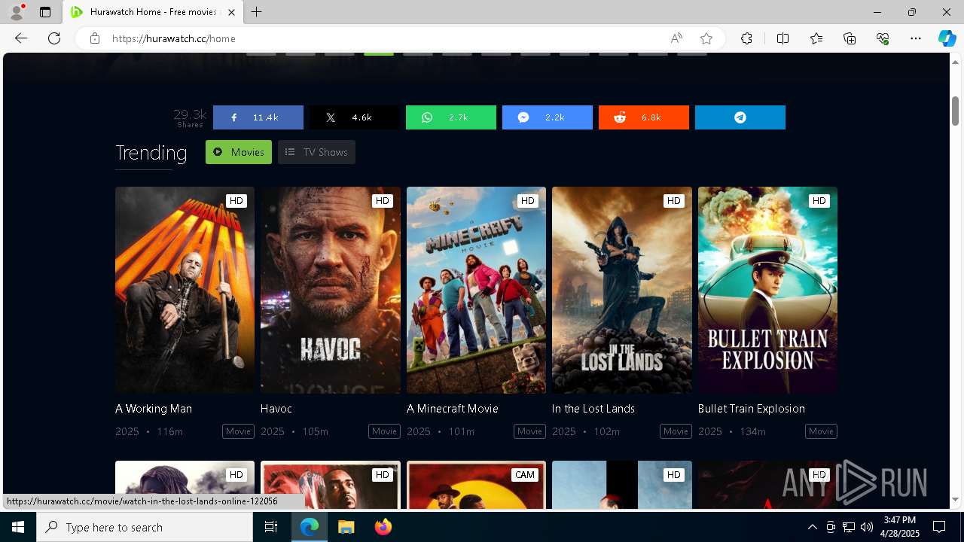Open File Explorer taskbar icon
The image size is (964, 542).
[346, 527]
